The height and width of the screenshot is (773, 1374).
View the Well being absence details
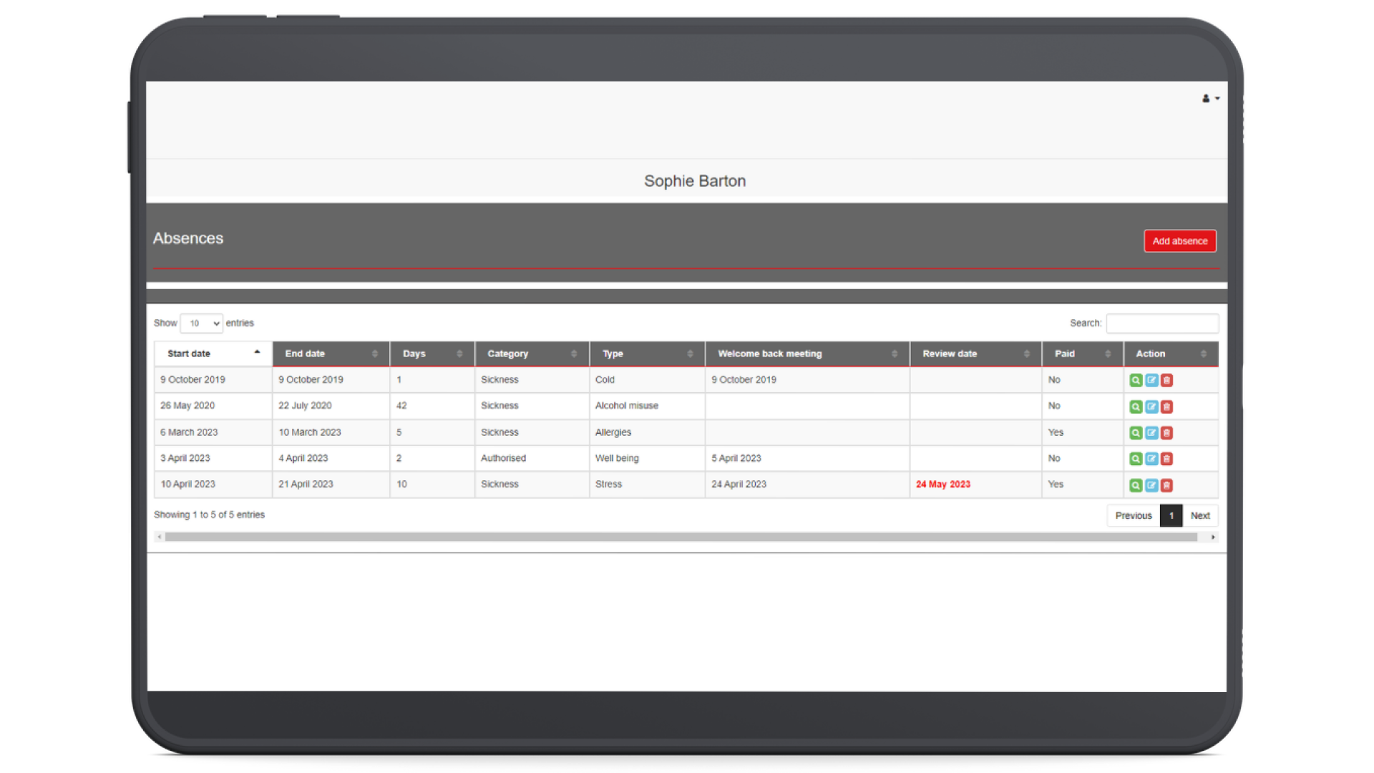pos(1136,459)
